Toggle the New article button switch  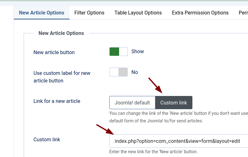pos(118,52)
